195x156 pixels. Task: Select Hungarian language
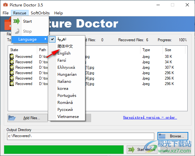(66, 74)
